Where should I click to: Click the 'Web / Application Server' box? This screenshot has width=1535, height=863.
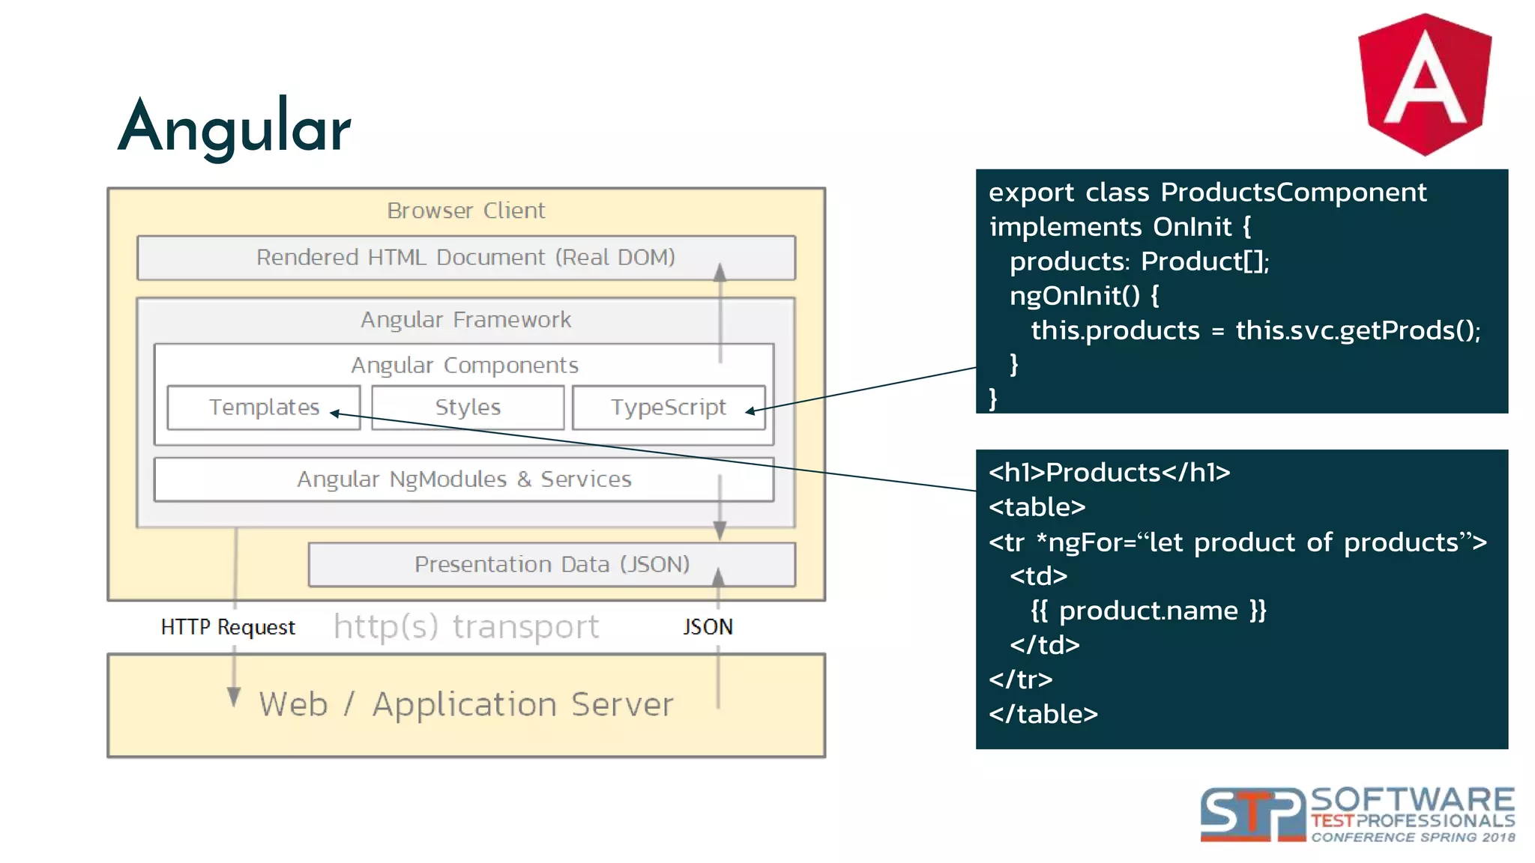click(x=466, y=705)
